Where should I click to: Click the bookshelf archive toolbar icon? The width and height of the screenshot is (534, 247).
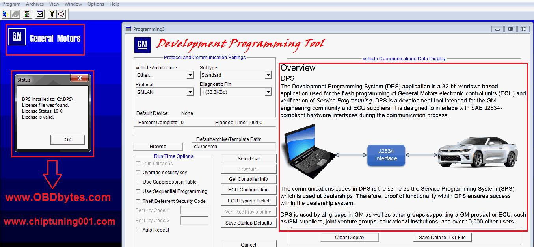tap(27, 14)
